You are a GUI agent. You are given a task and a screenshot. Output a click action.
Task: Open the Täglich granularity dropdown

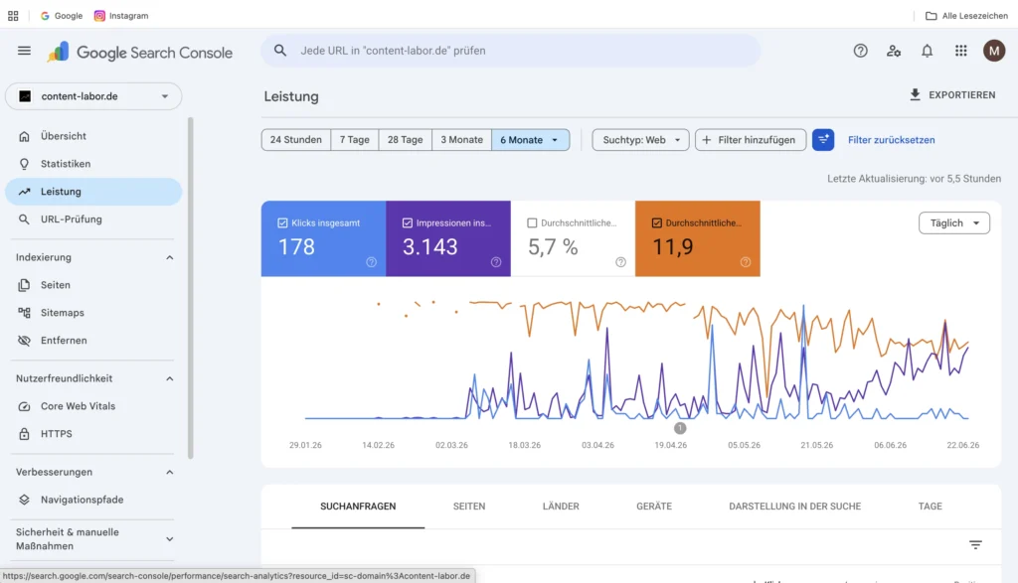pos(953,223)
